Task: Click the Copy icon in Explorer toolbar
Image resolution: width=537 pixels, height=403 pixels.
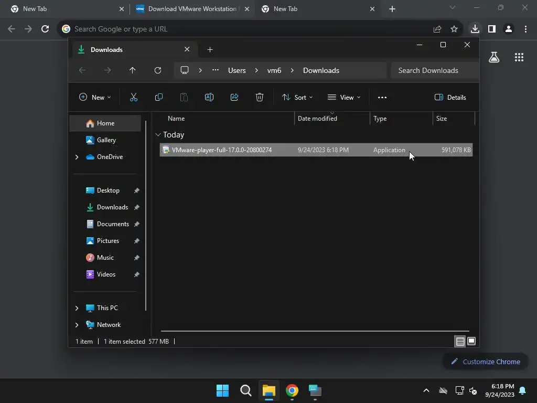Action: [158, 97]
